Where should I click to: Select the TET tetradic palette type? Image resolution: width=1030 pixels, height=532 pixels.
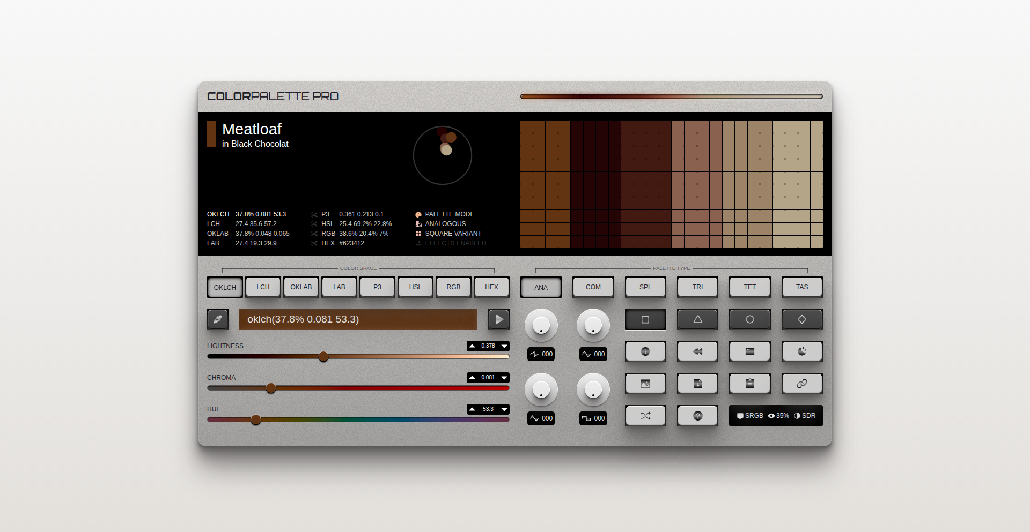click(x=750, y=287)
